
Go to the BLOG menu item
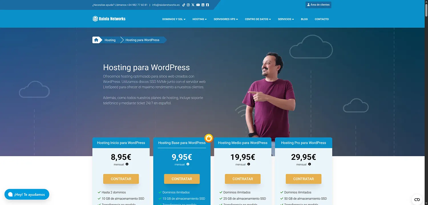[304, 19]
